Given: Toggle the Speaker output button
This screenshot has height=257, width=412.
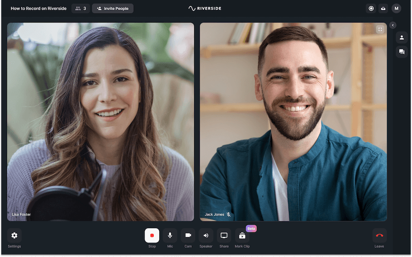Looking at the screenshot, I should [x=206, y=235].
